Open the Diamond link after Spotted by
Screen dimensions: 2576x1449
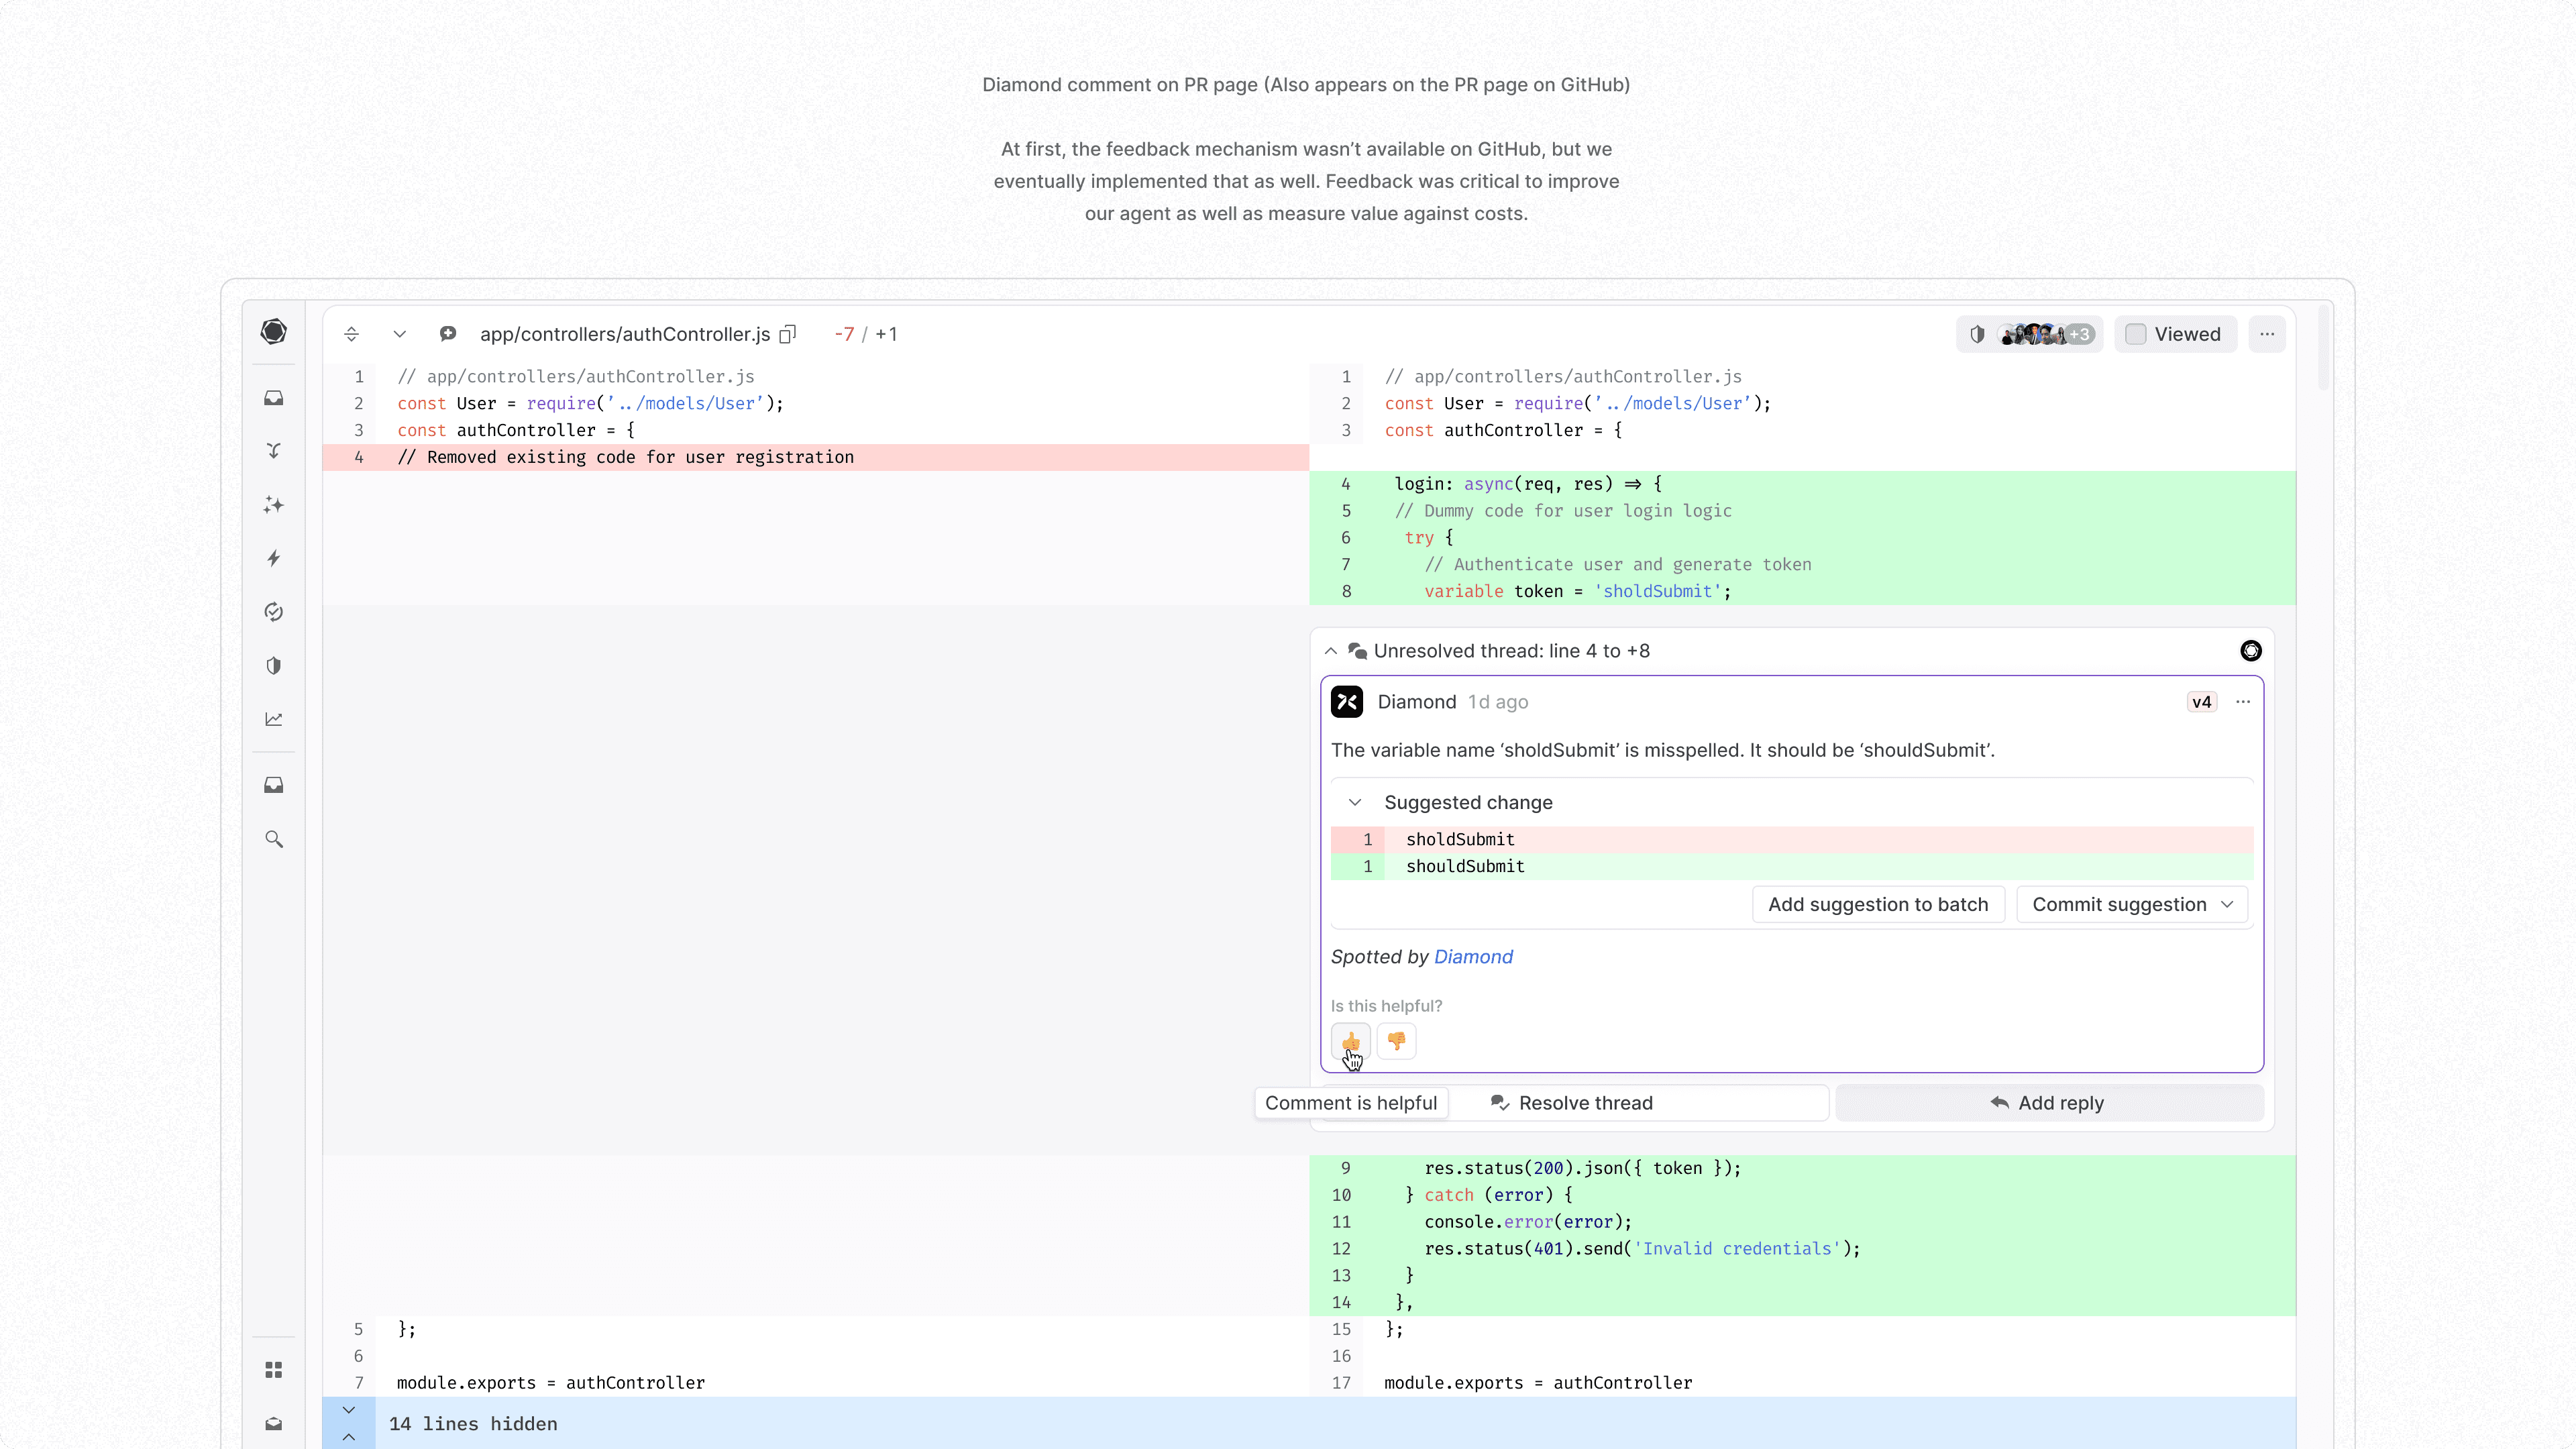coord(1473,957)
